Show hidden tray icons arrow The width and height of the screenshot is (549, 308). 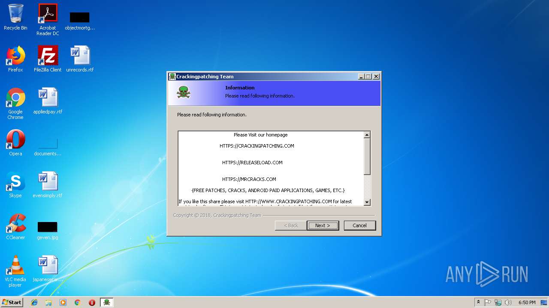tap(478, 302)
